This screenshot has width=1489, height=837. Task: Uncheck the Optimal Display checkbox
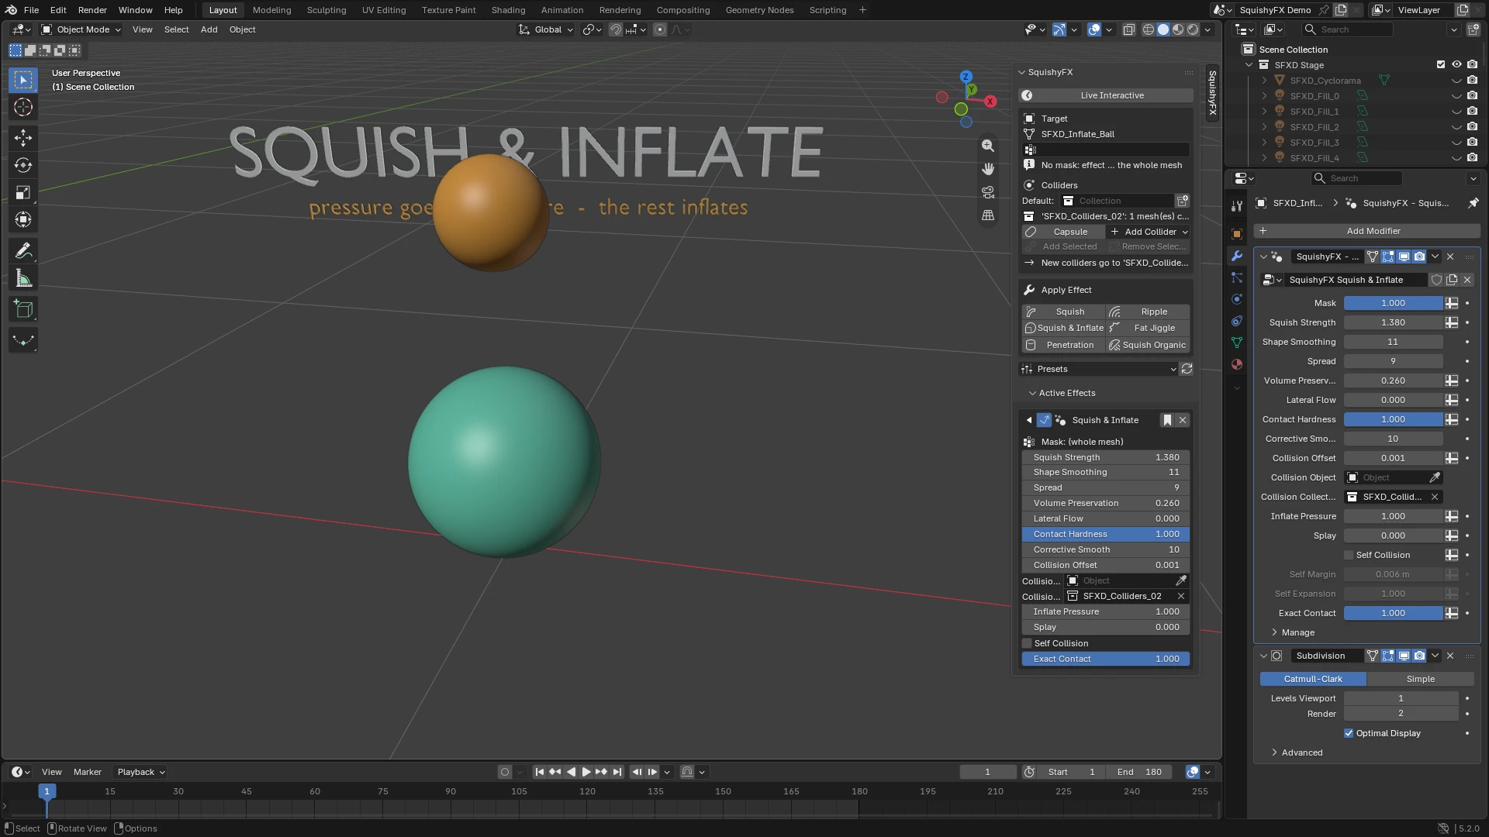(1349, 733)
